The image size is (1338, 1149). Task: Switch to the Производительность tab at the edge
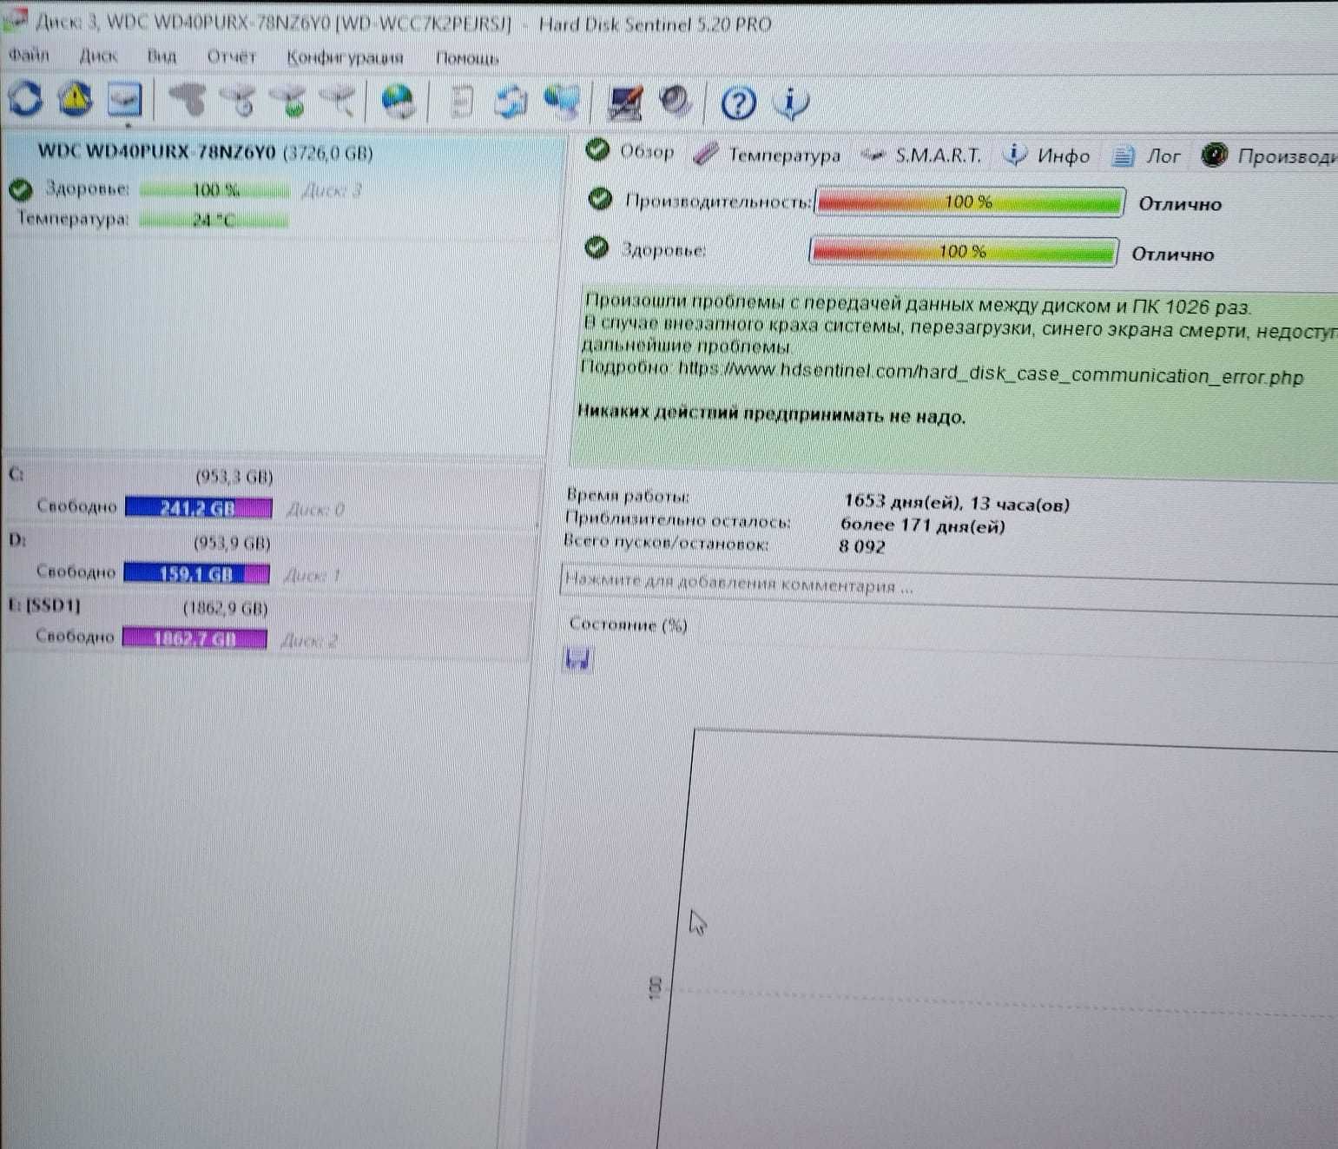click(1269, 156)
